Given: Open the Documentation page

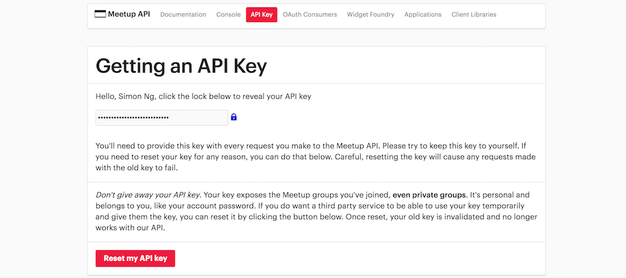Looking at the screenshot, I should point(183,15).
